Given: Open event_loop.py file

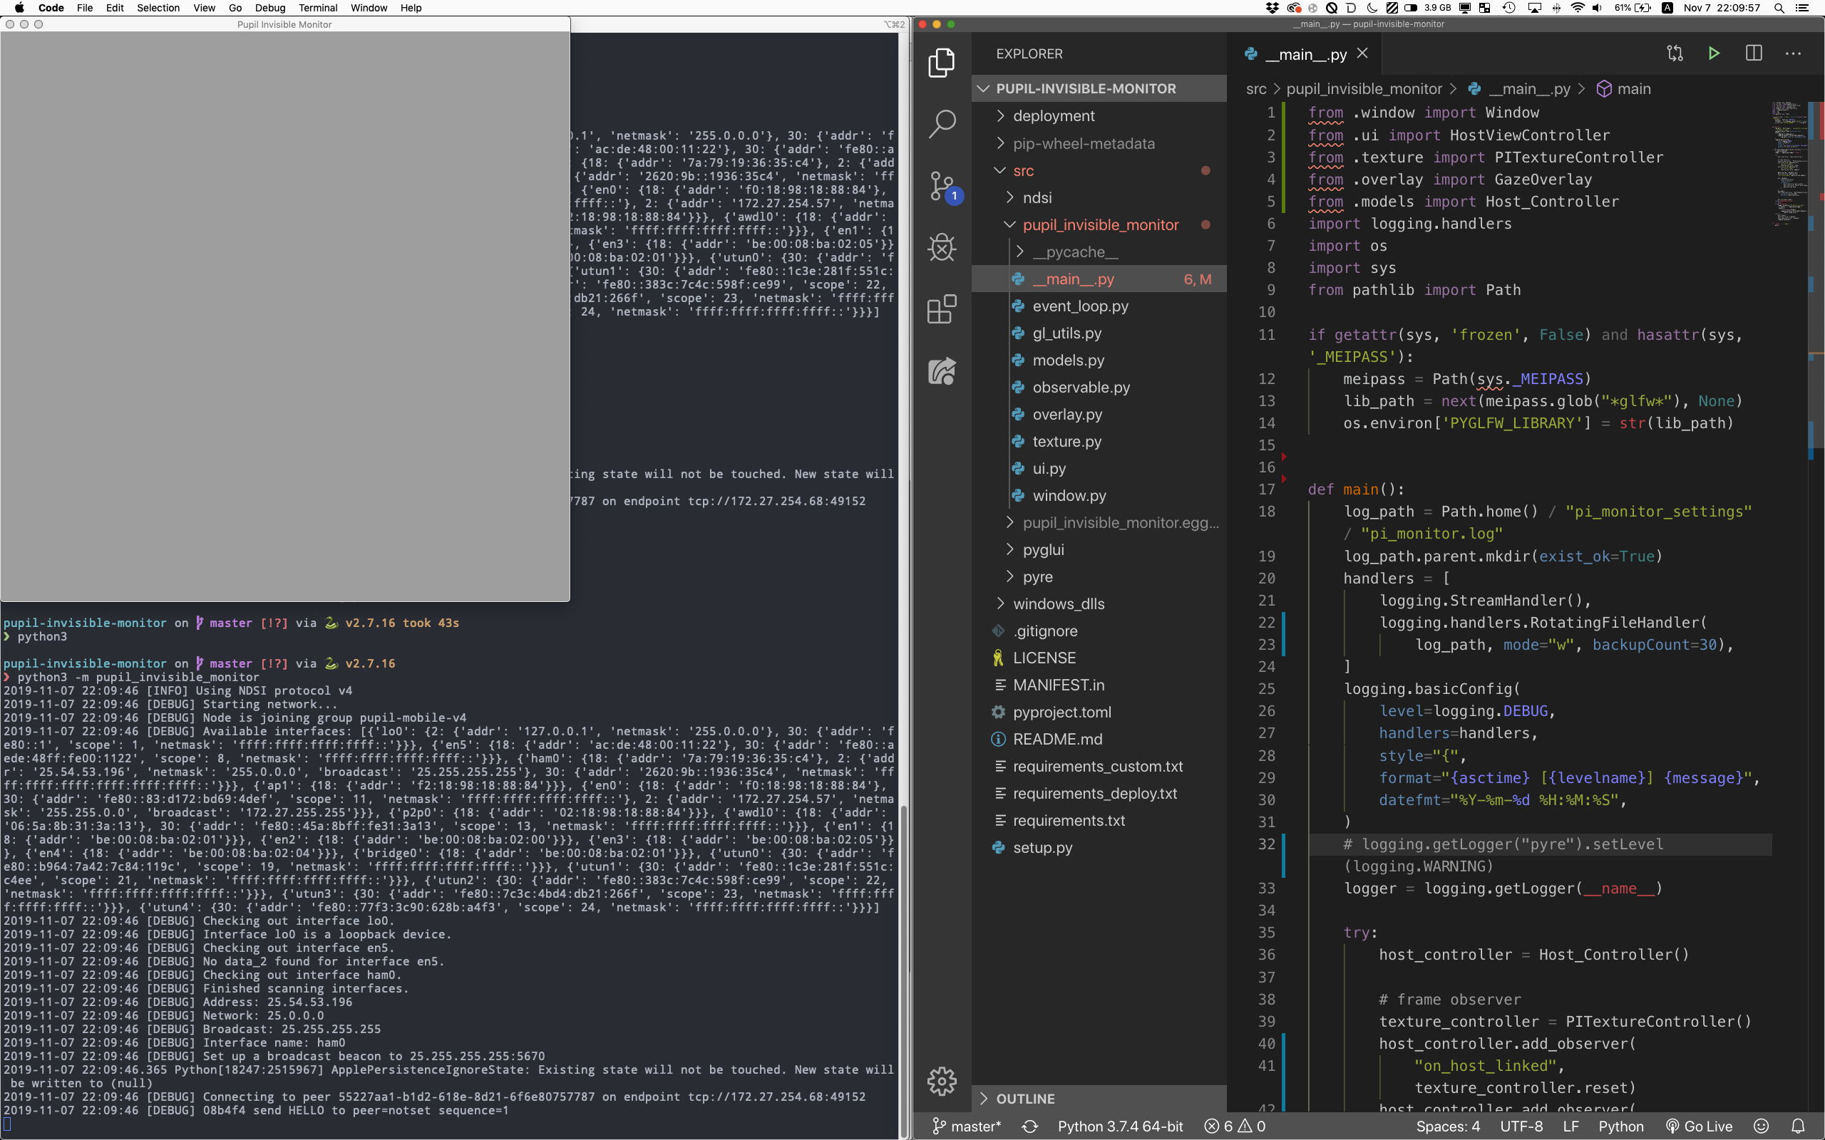Looking at the screenshot, I should [x=1099, y=306].
